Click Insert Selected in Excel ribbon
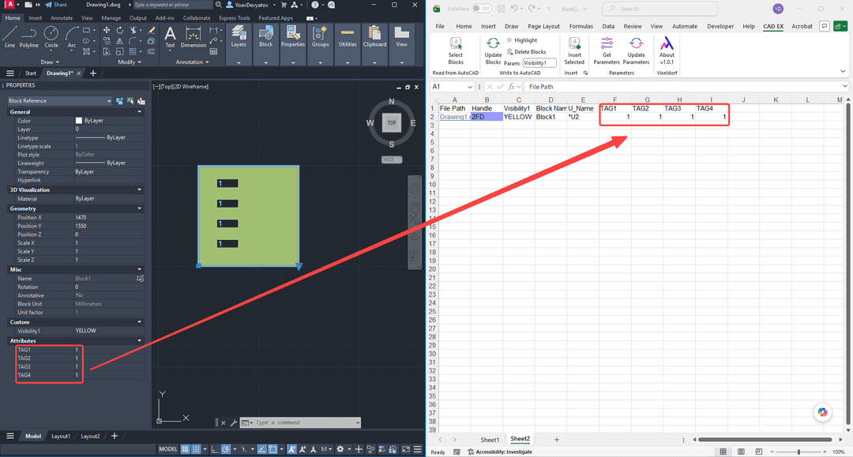This screenshot has width=853, height=457. pyautogui.click(x=574, y=51)
